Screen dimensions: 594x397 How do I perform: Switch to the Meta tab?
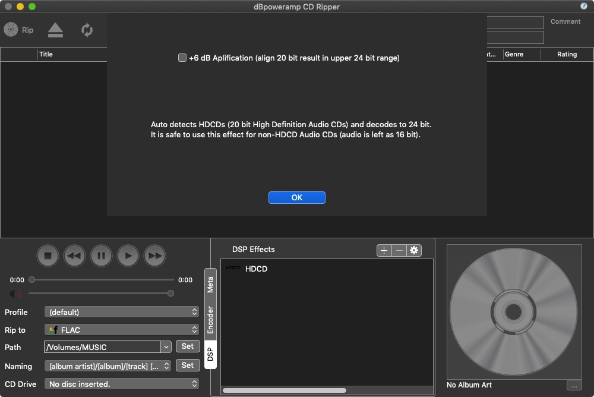click(210, 284)
